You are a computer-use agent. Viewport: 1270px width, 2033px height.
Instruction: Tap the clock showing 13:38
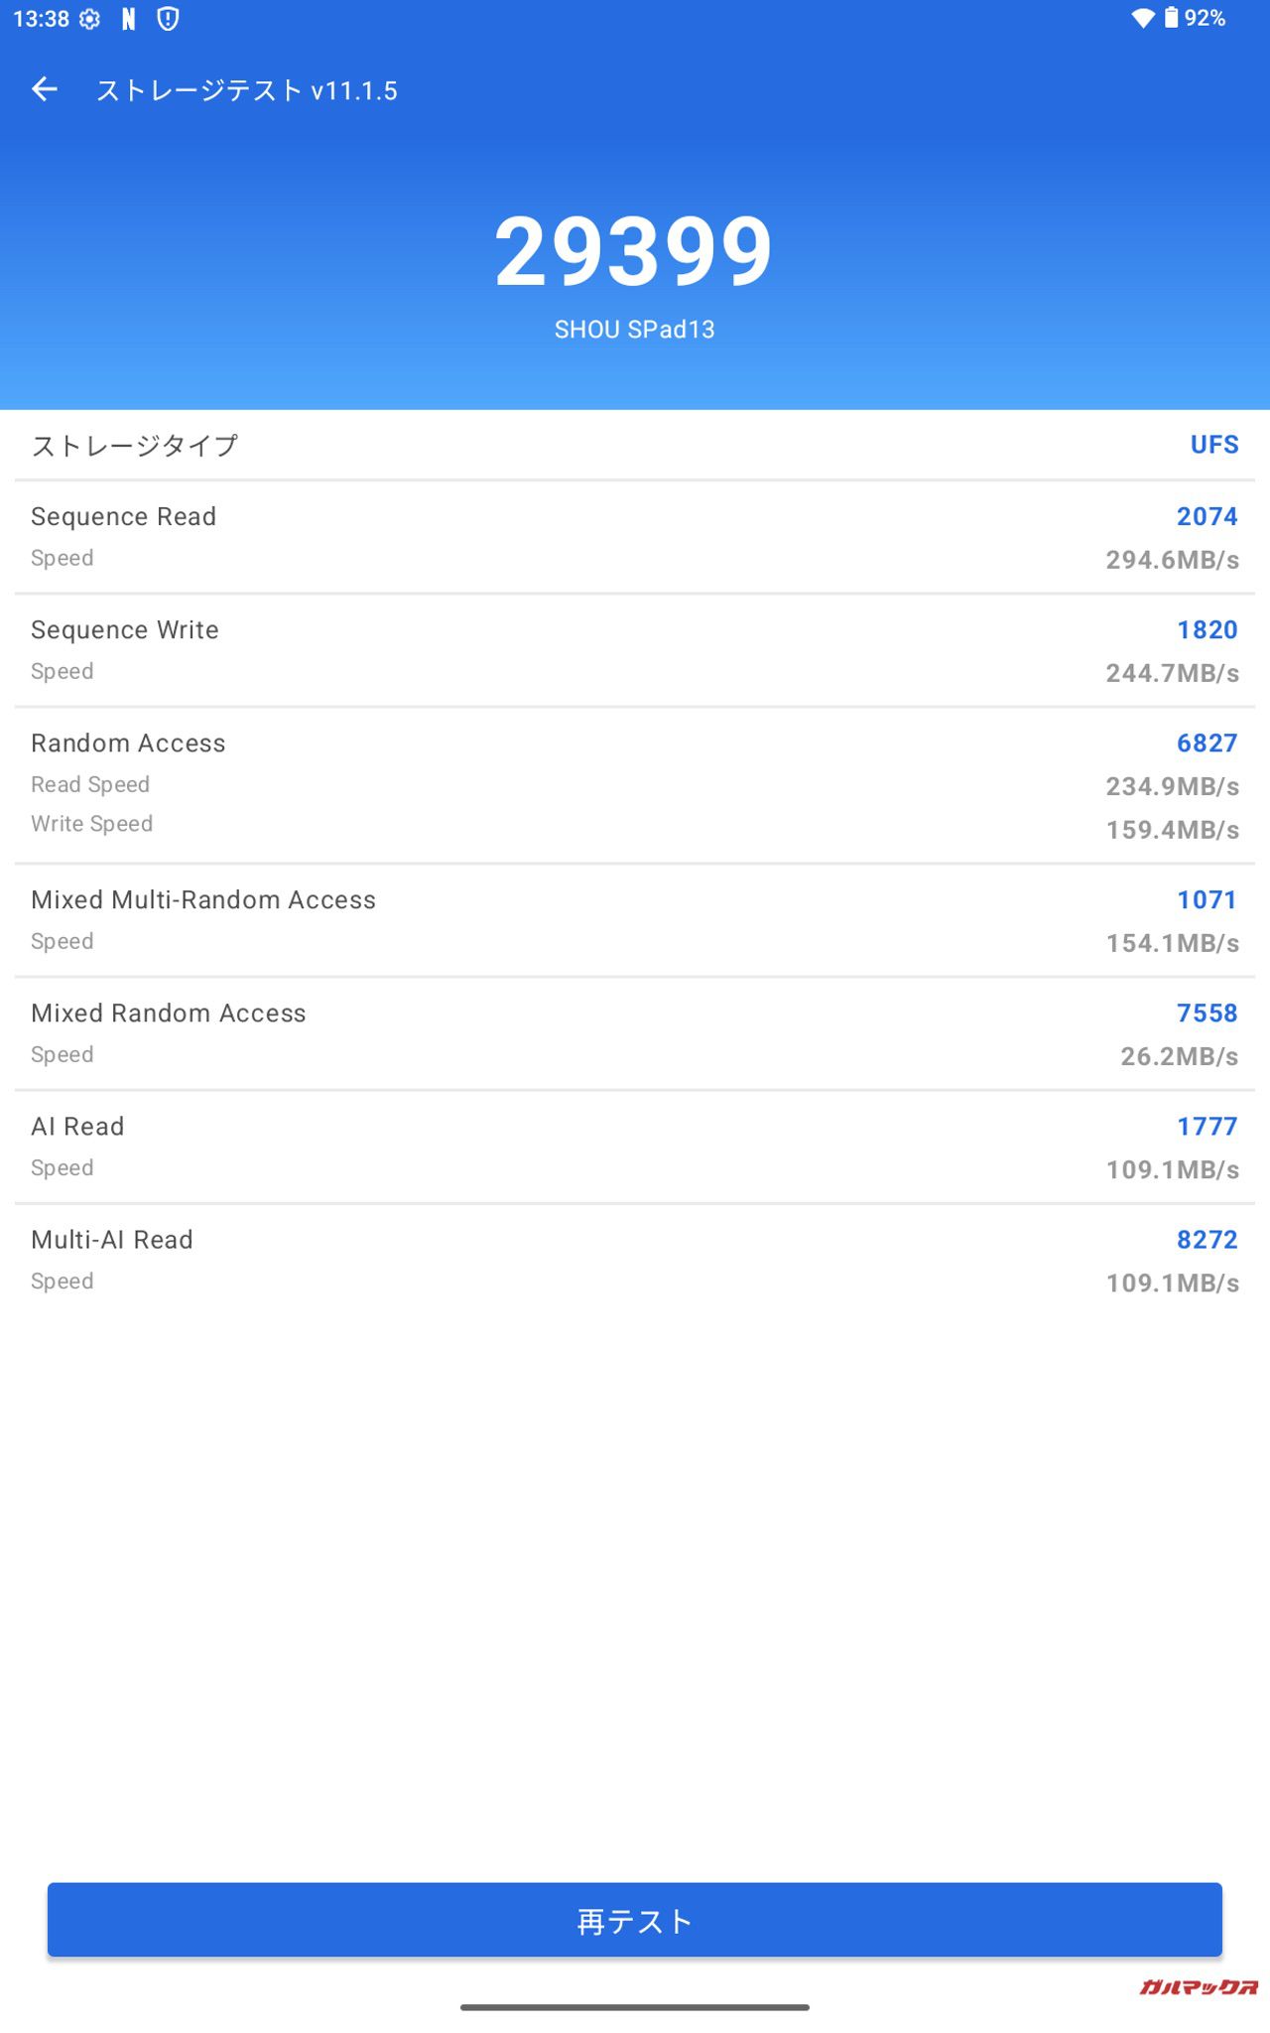pyautogui.click(x=41, y=19)
